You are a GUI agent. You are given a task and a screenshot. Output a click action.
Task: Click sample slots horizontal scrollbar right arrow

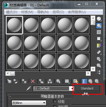pyautogui.click(x=88, y=74)
